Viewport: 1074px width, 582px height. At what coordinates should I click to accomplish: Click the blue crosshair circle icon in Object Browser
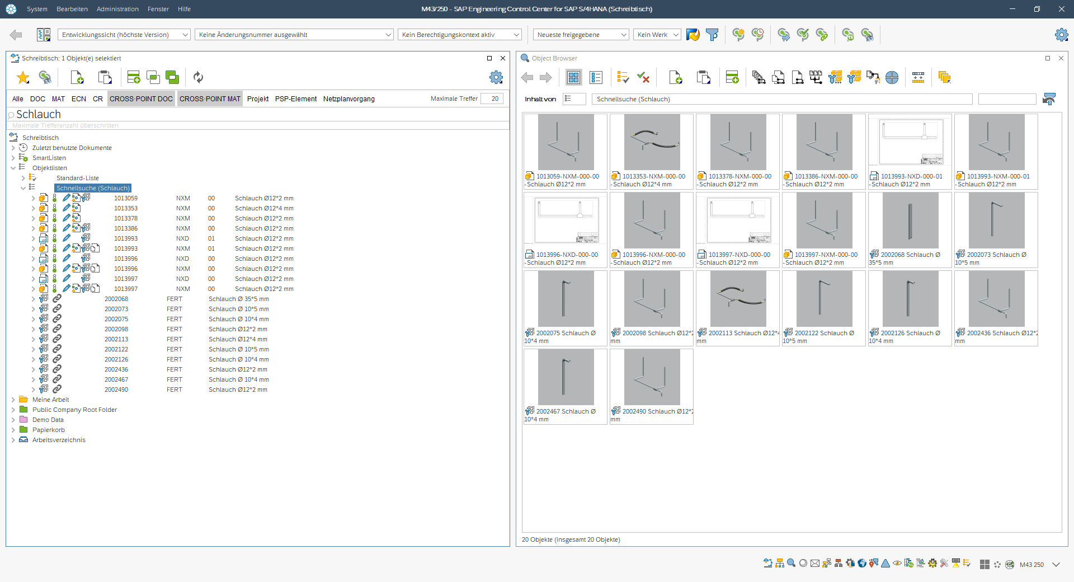pyautogui.click(x=892, y=77)
